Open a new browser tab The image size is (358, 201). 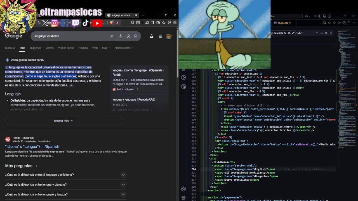point(143,15)
